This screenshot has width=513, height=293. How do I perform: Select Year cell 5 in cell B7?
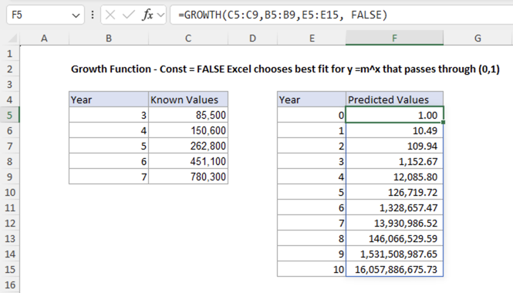(109, 146)
